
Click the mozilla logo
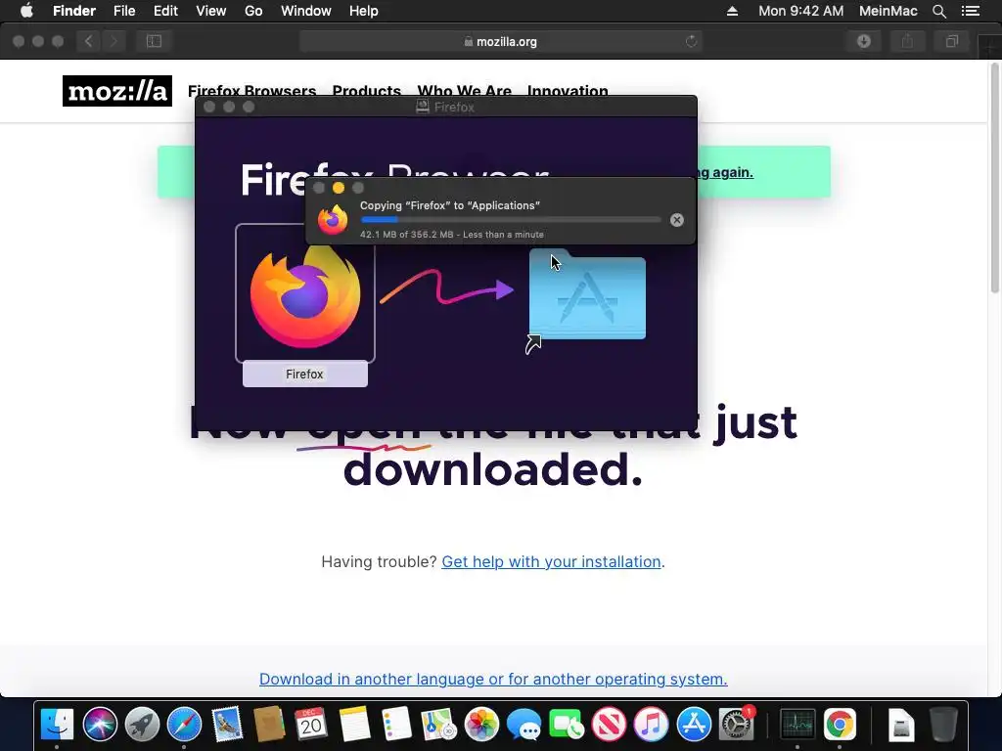pyautogui.click(x=117, y=91)
